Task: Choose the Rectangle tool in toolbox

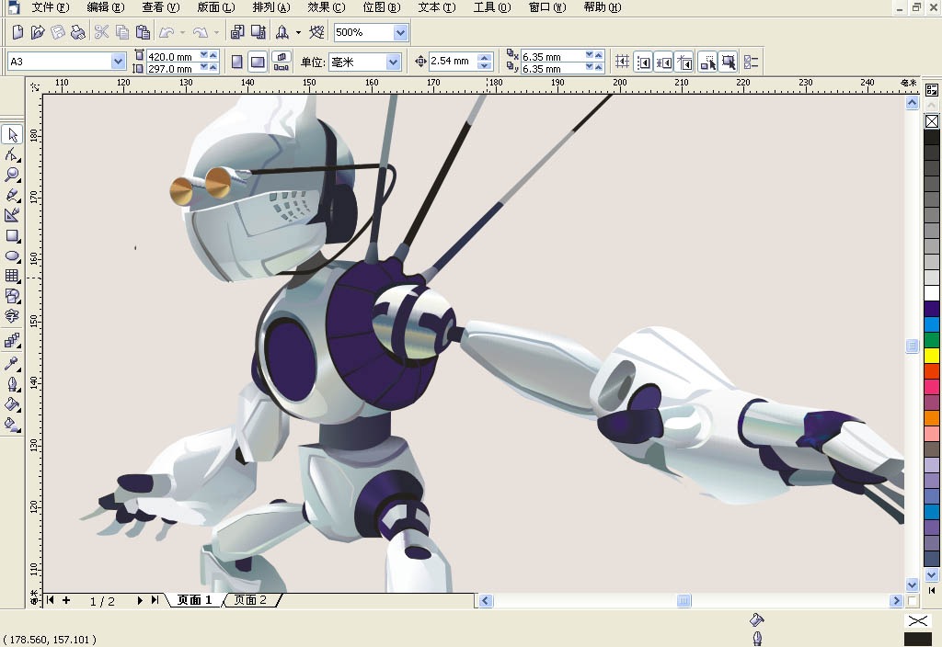Action: coord(12,236)
